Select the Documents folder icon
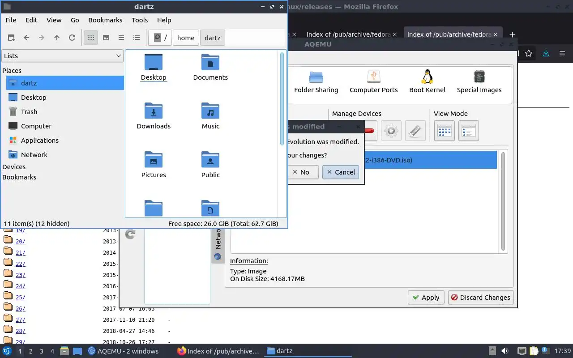 (210, 67)
